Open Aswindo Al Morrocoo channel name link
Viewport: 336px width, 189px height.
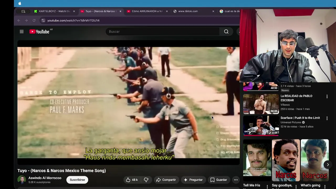45,178
